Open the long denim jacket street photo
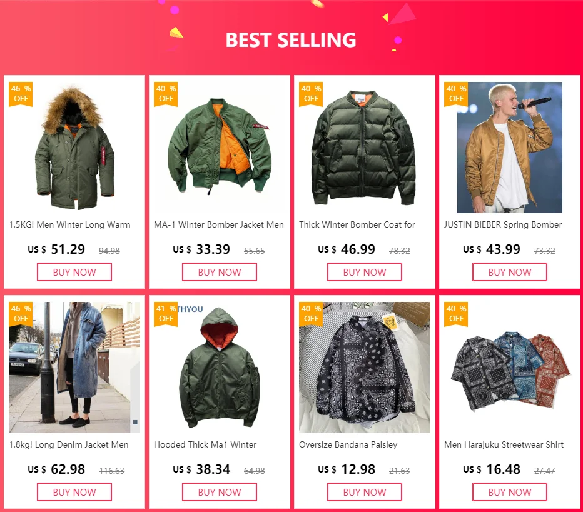 click(74, 368)
